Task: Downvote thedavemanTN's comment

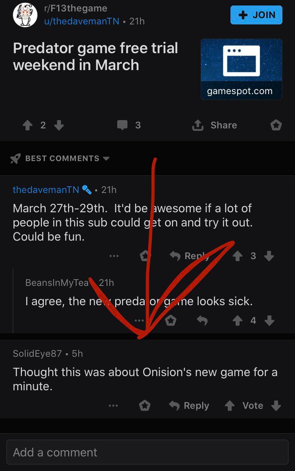Action: coord(269,256)
